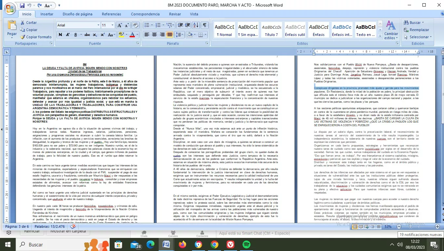This screenshot has height=251, width=444.
Task: Apply the Énfasis intenso style
Action: point(342,30)
